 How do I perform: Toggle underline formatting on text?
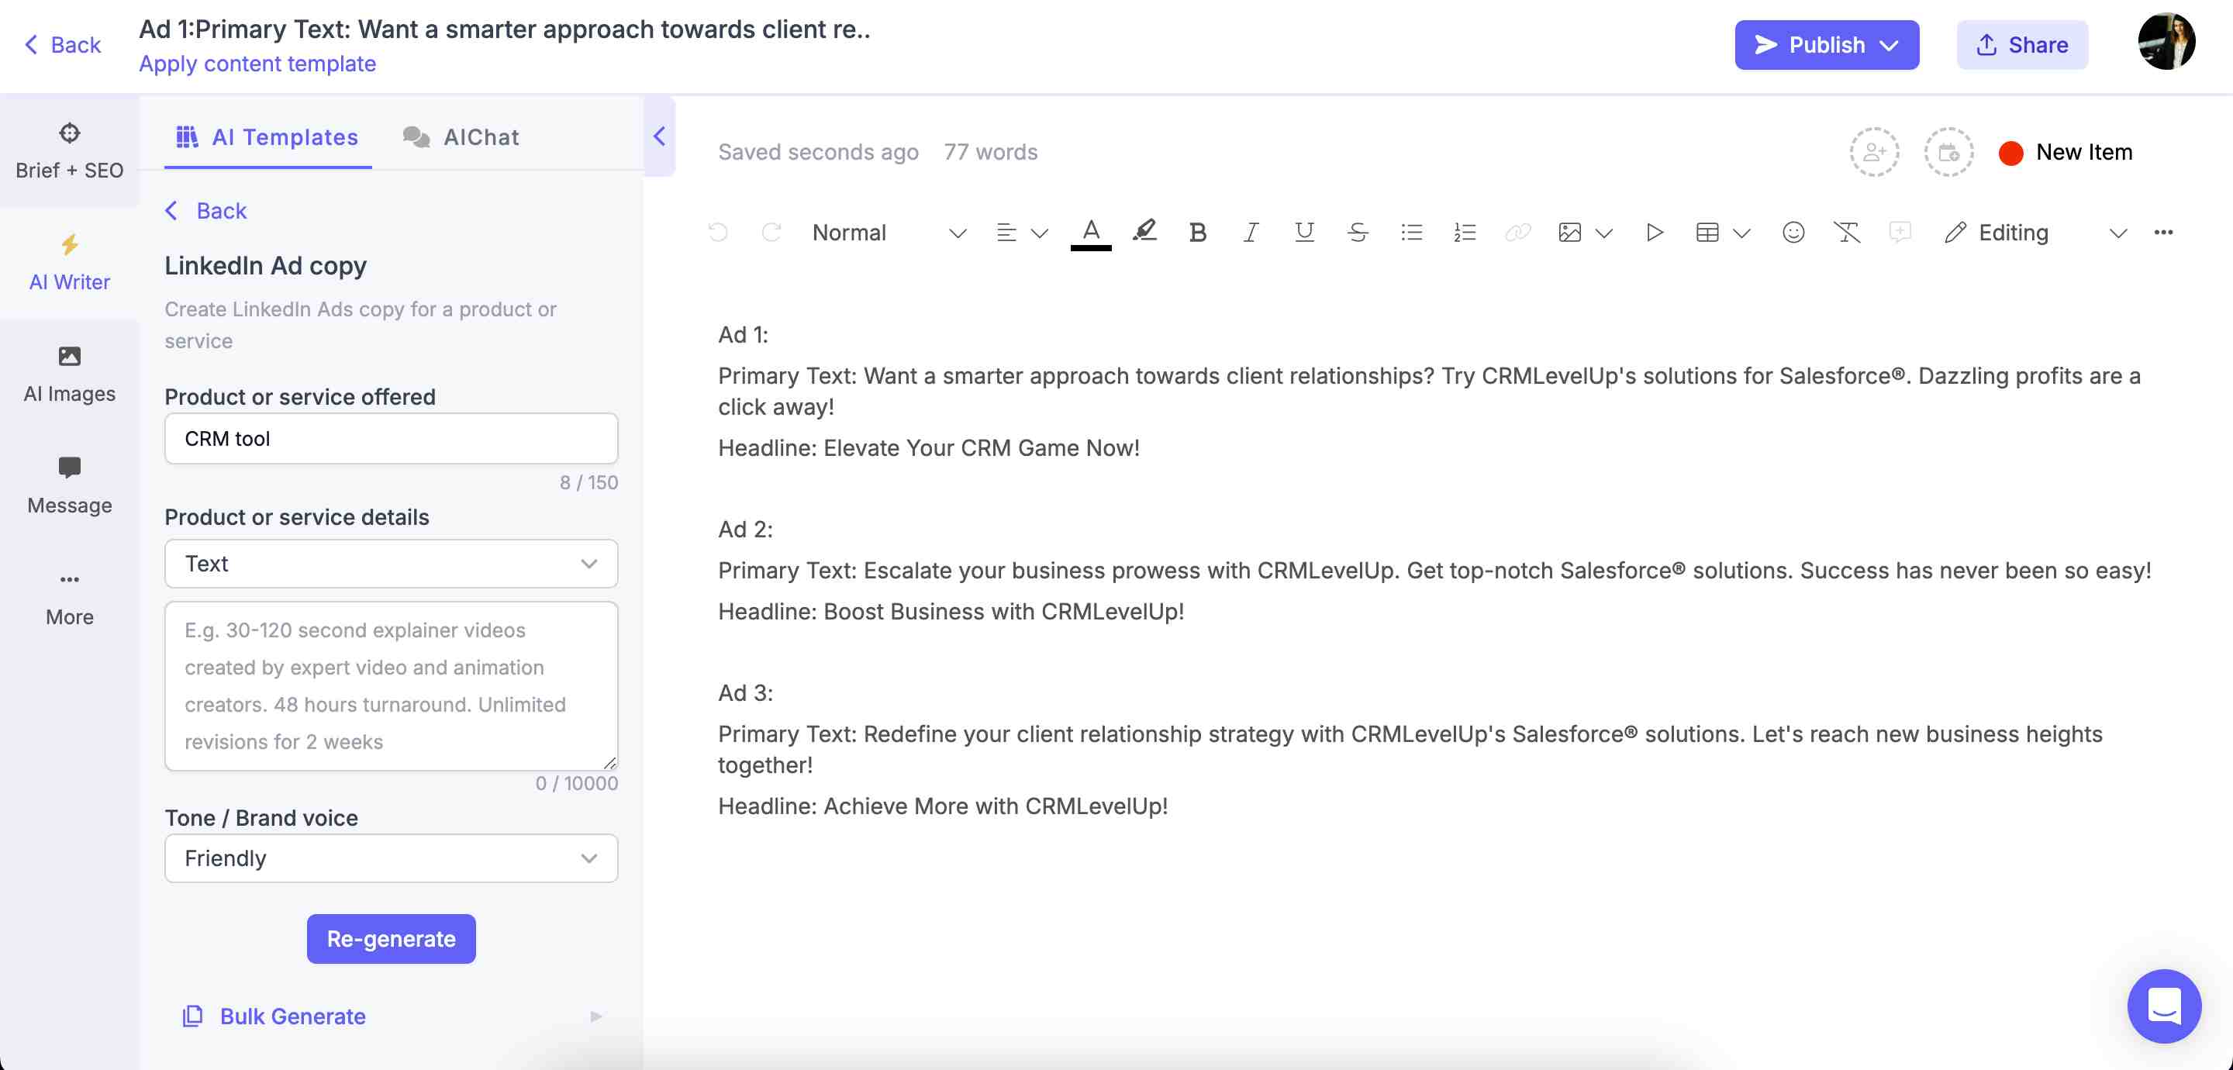[1300, 233]
